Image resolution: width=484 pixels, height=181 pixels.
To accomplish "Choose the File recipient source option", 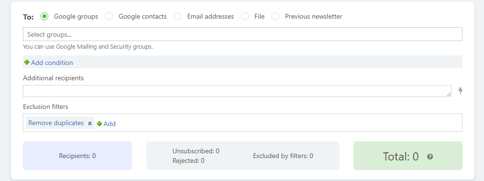I will point(245,16).
